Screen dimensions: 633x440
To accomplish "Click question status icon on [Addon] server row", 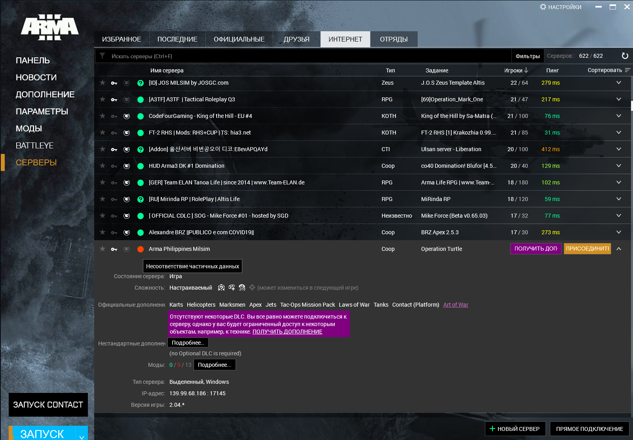I will click(141, 150).
